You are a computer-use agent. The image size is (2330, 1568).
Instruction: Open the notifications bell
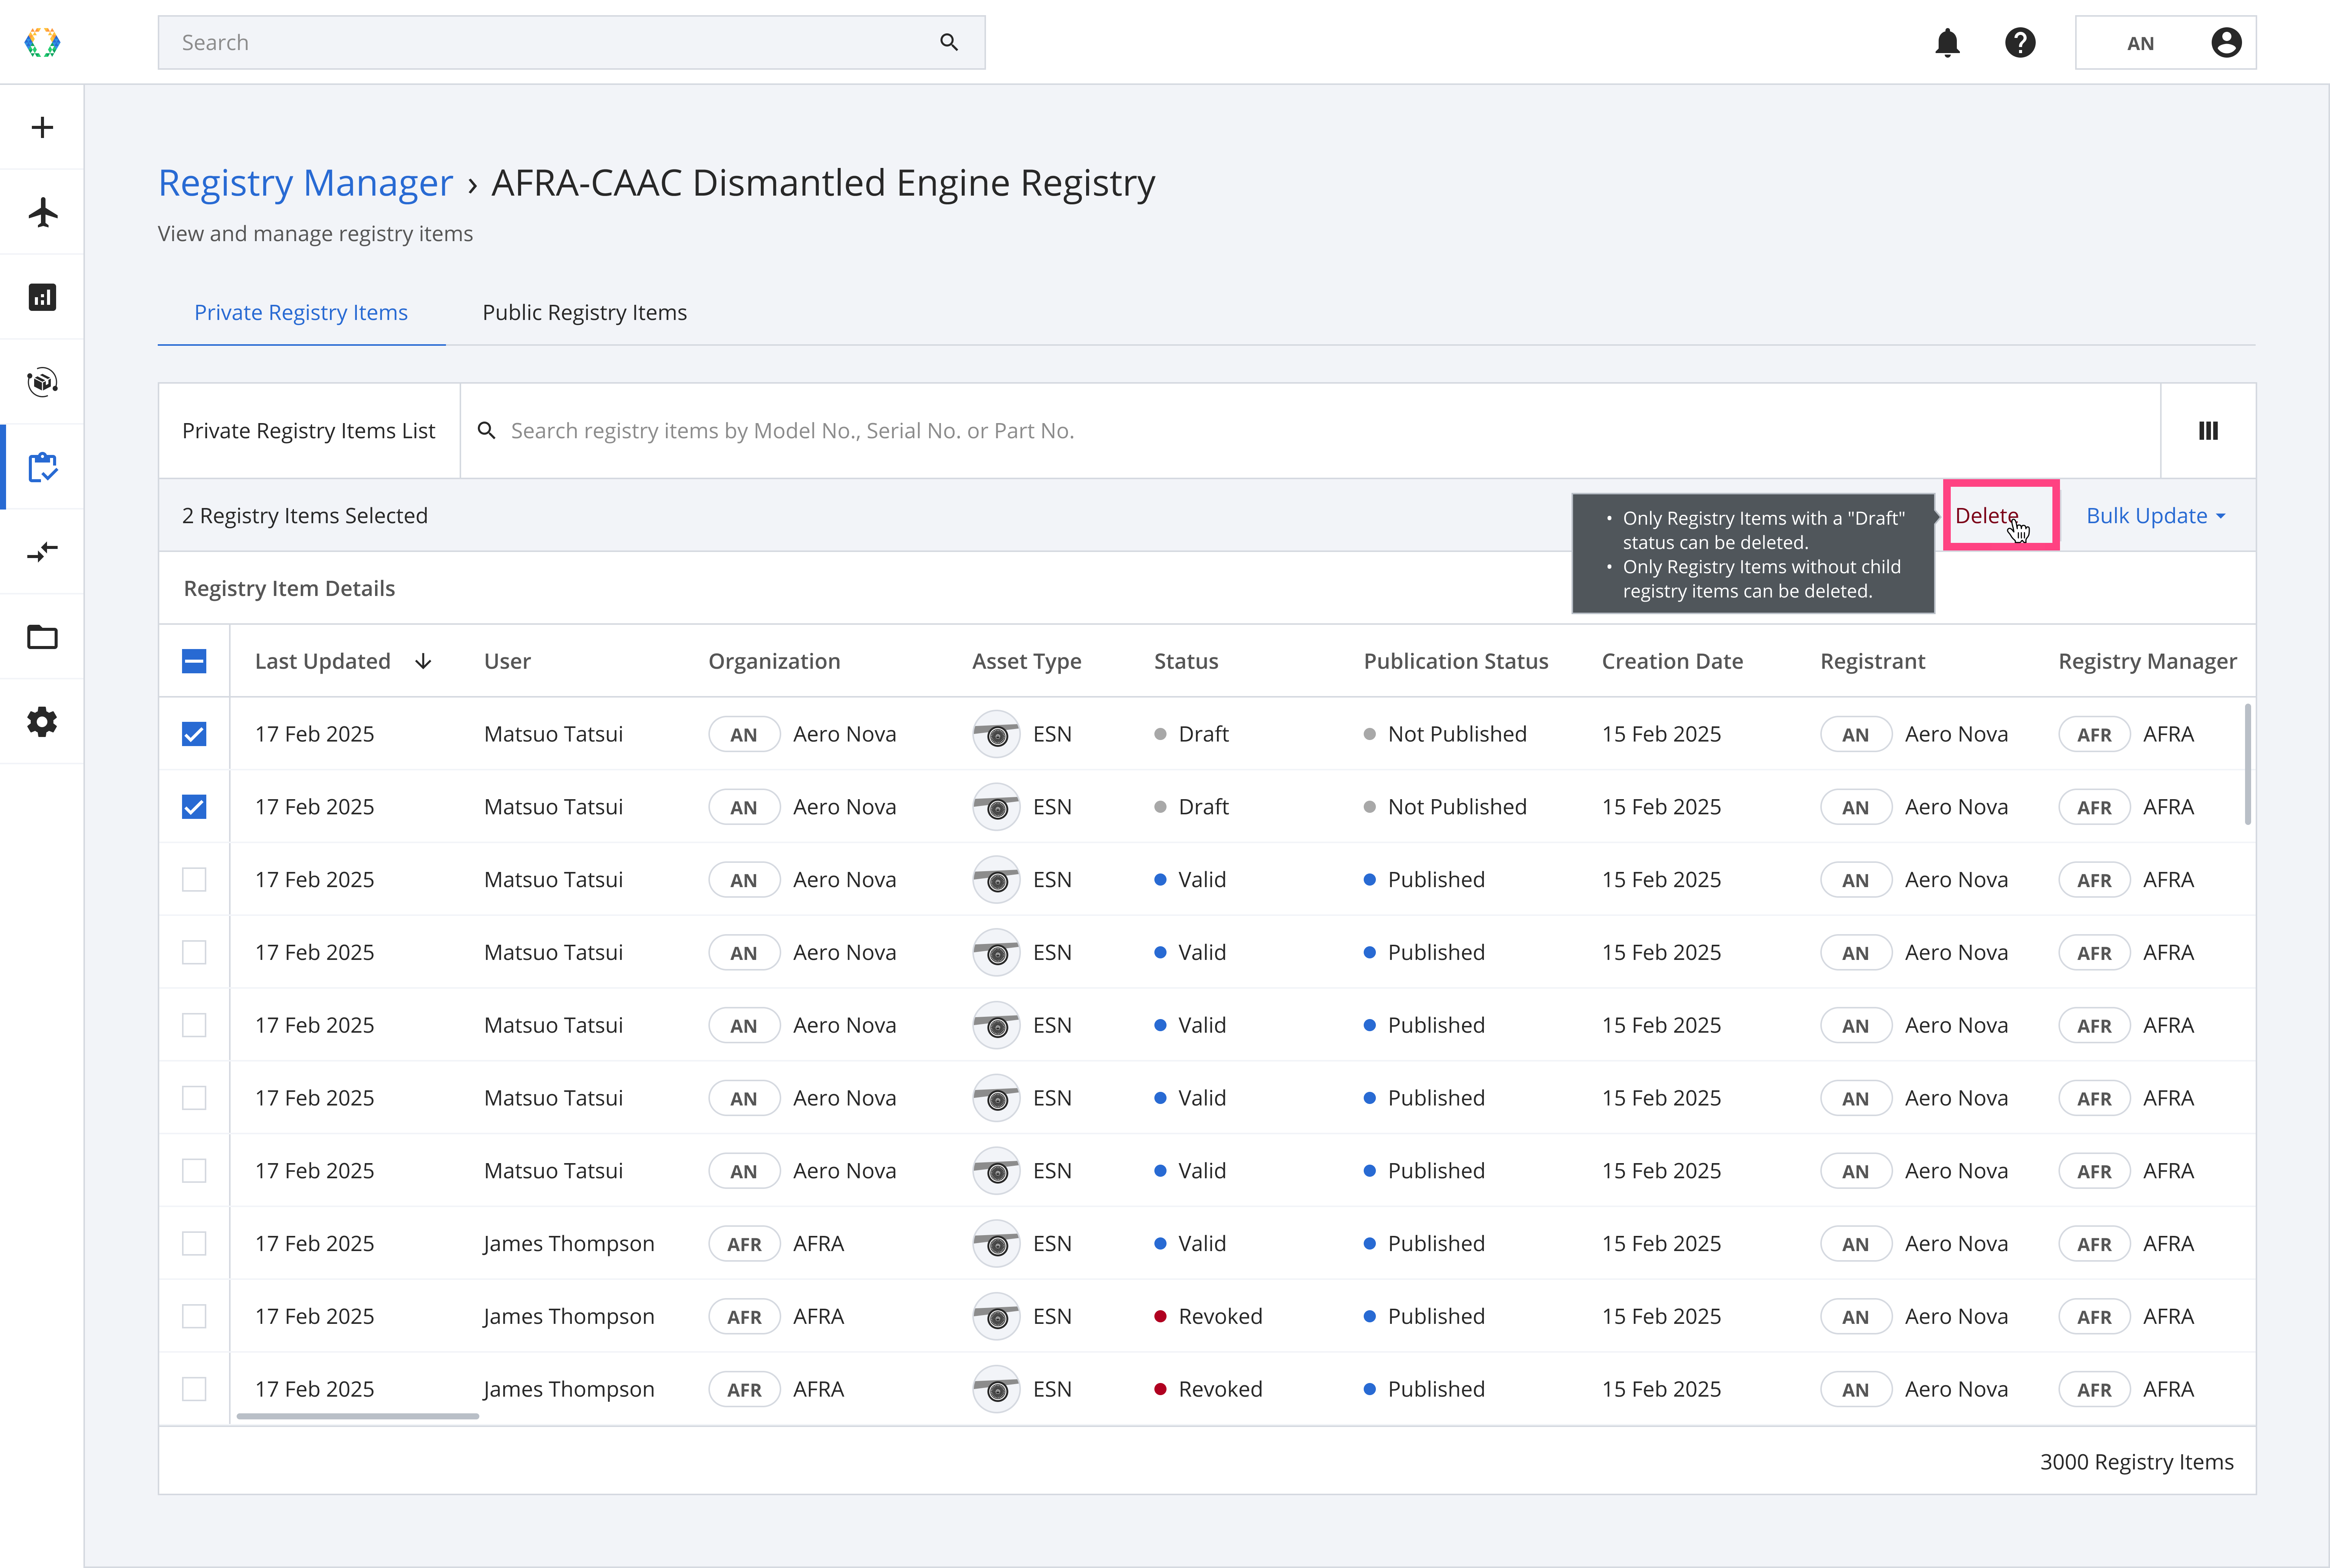pos(1947,43)
